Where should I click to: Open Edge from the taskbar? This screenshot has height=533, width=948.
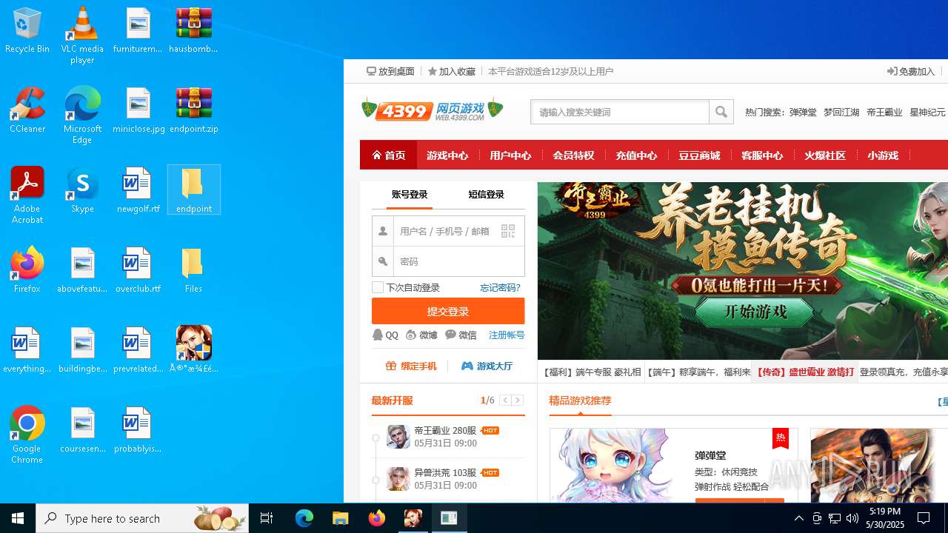click(304, 518)
